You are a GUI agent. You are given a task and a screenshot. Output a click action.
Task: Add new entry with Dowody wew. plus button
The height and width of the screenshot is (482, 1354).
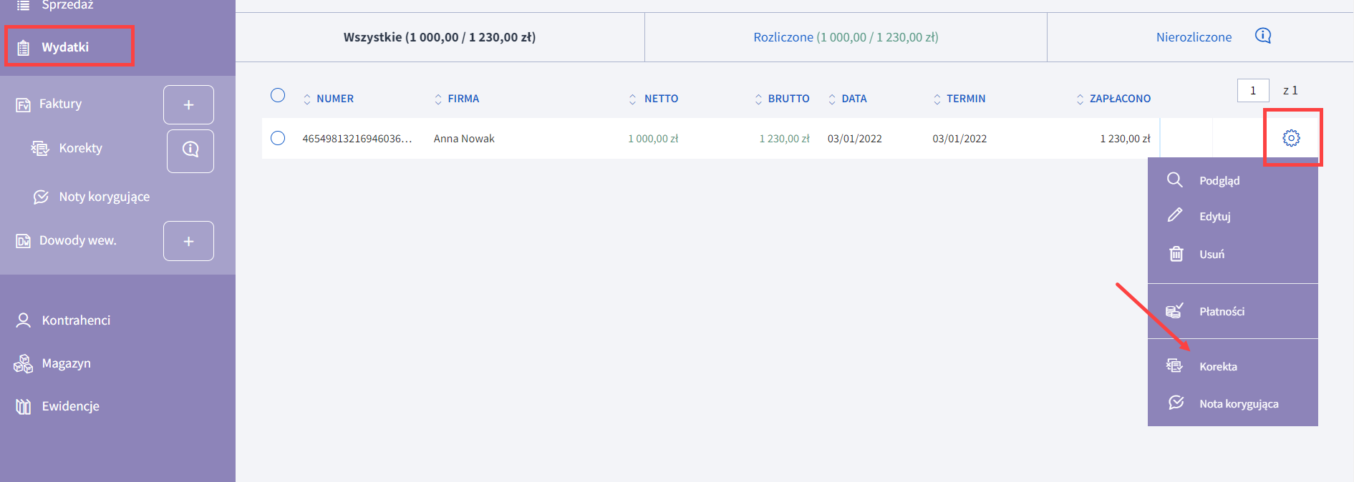click(188, 241)
